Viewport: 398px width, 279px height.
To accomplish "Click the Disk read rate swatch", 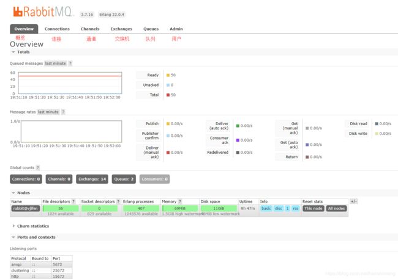I will tap(377, 124).
